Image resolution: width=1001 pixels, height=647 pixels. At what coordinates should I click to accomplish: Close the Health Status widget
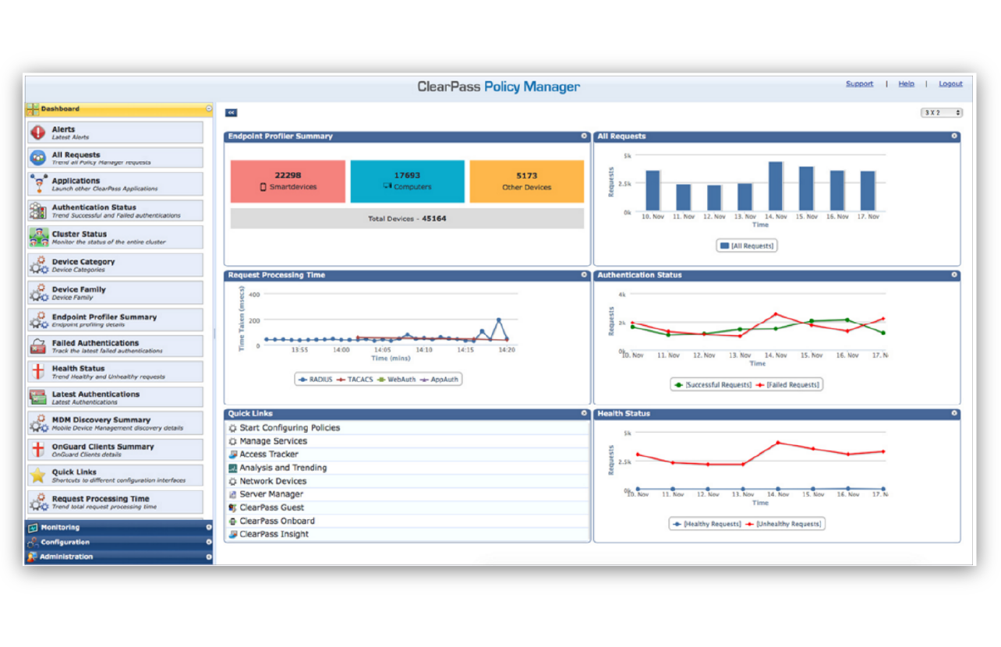pyautogui.click(x=954, y=413)
